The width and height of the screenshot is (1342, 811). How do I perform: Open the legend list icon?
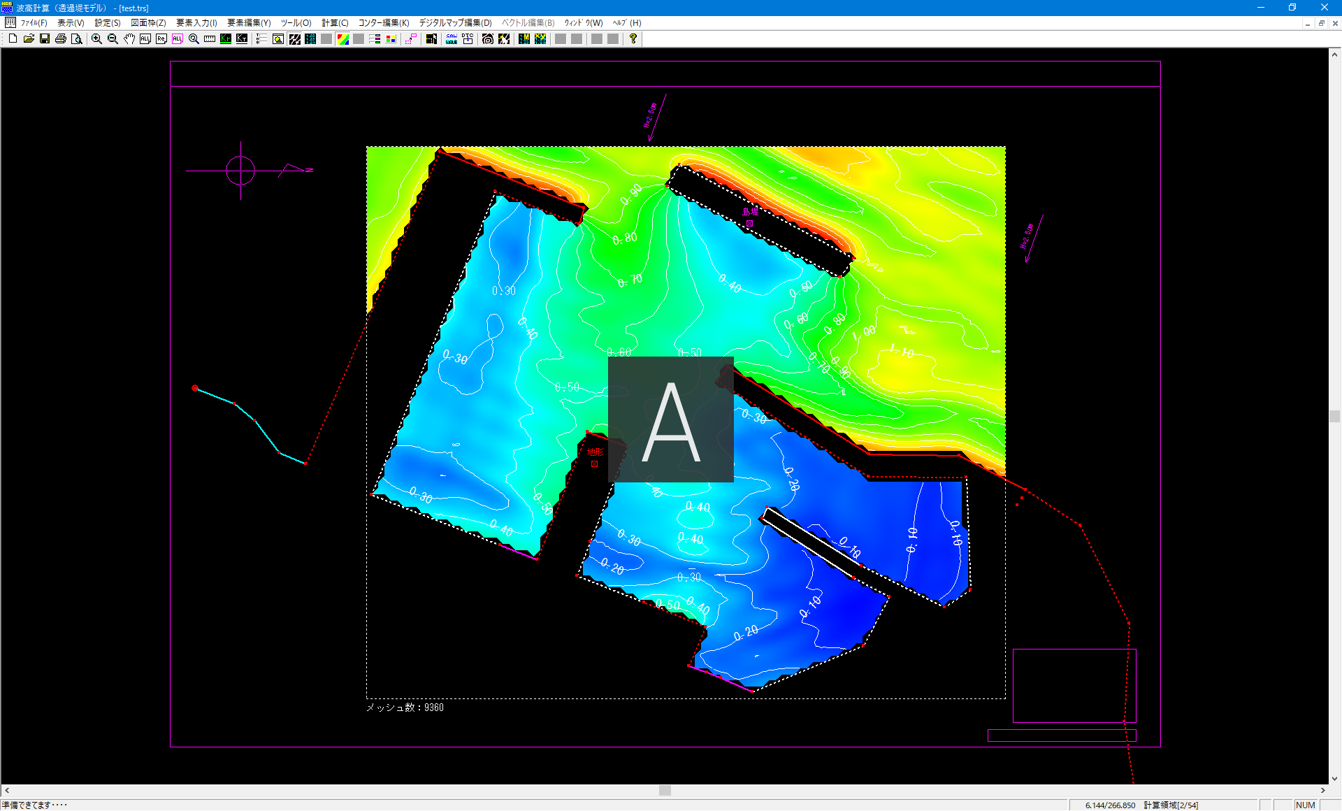pyautogui.click(x=375, y=39)
